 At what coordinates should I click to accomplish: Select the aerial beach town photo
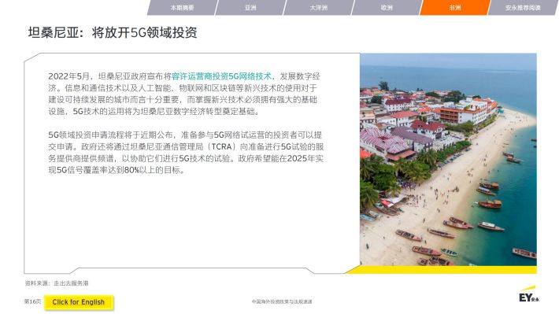(x=448, y=159)
